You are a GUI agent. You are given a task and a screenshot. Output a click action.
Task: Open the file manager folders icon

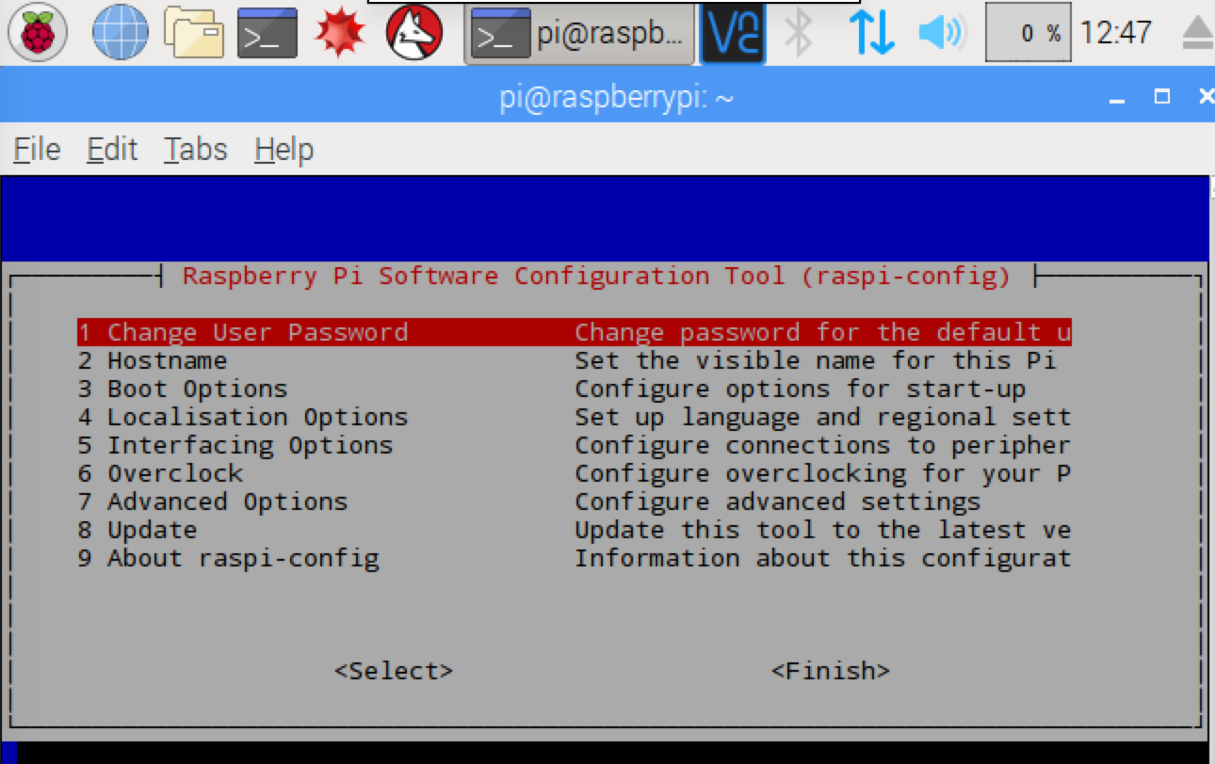[x=193, y=33]
